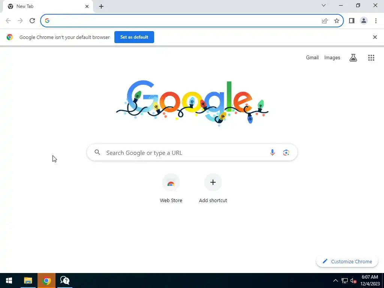Open the share this page icon
Screen dimensions: 384x288
tap(325, 21)
